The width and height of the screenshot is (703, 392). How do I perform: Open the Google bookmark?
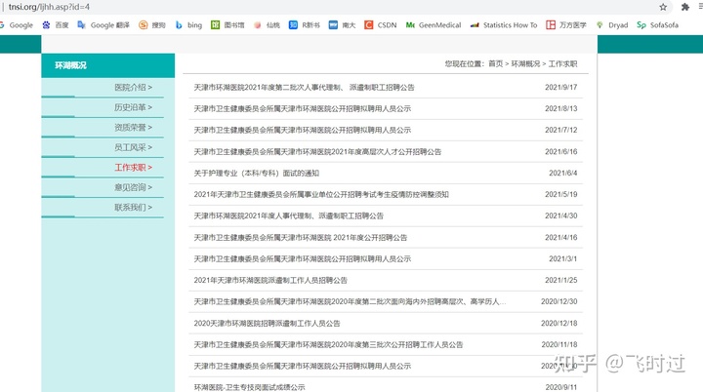click(17, 25)
